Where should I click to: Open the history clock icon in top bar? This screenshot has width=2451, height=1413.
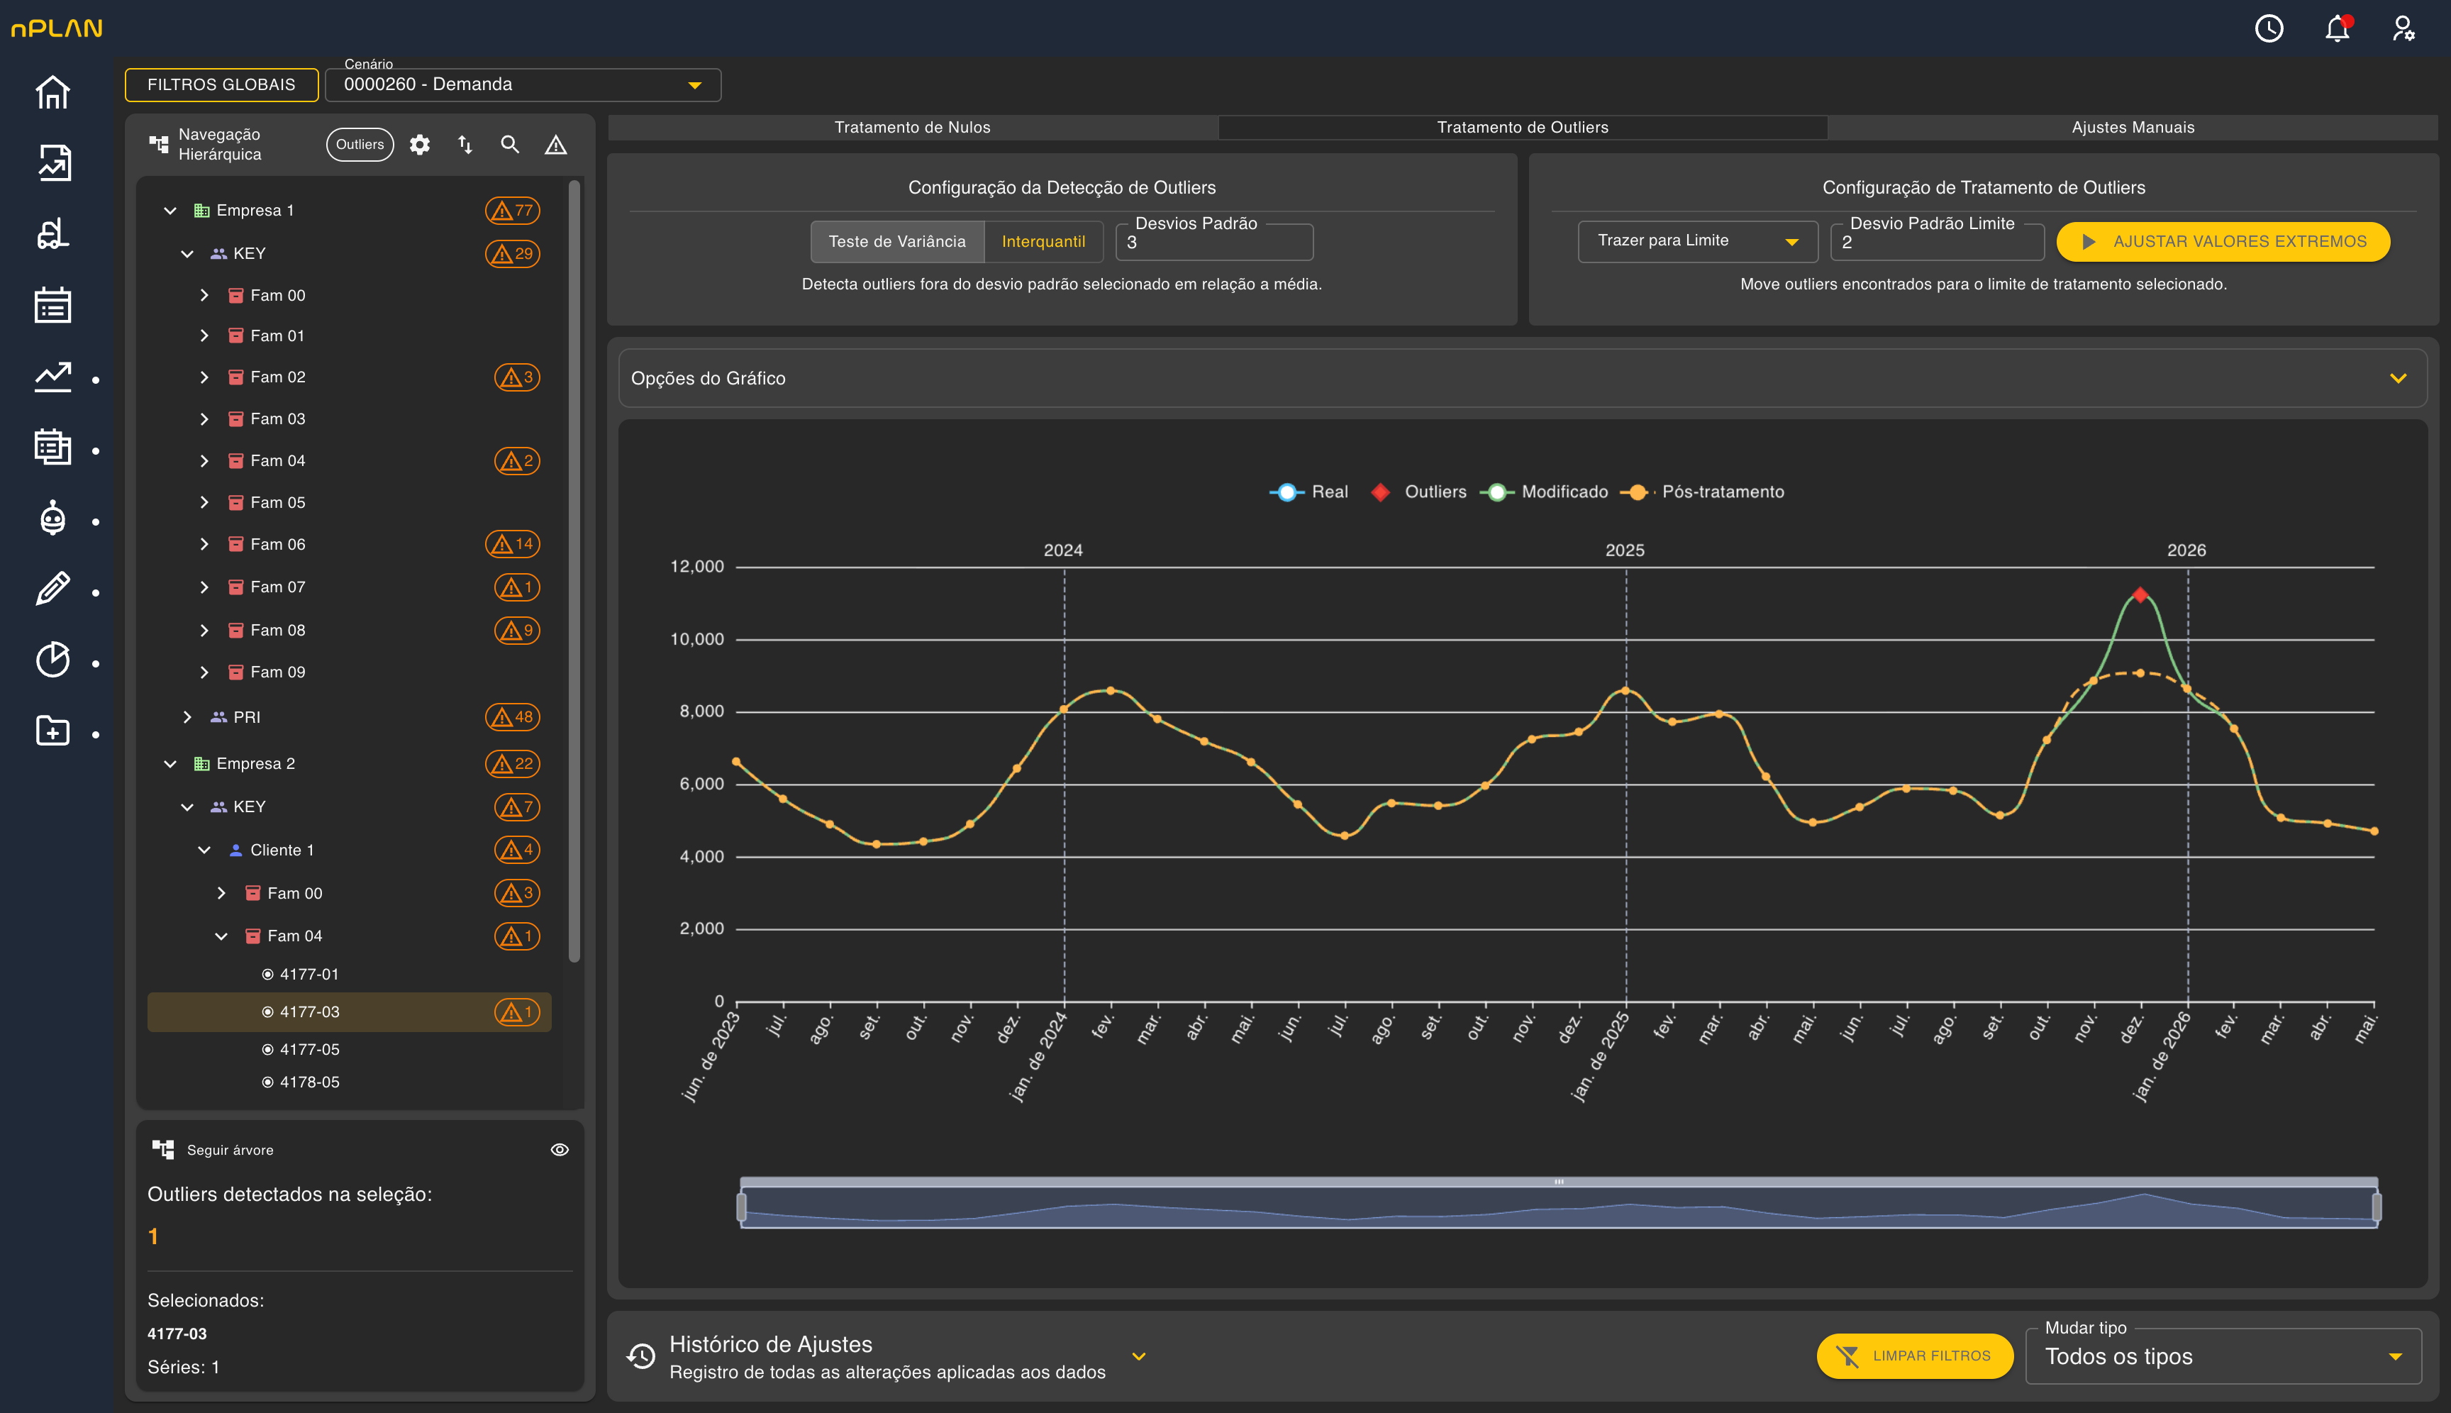2269,28
